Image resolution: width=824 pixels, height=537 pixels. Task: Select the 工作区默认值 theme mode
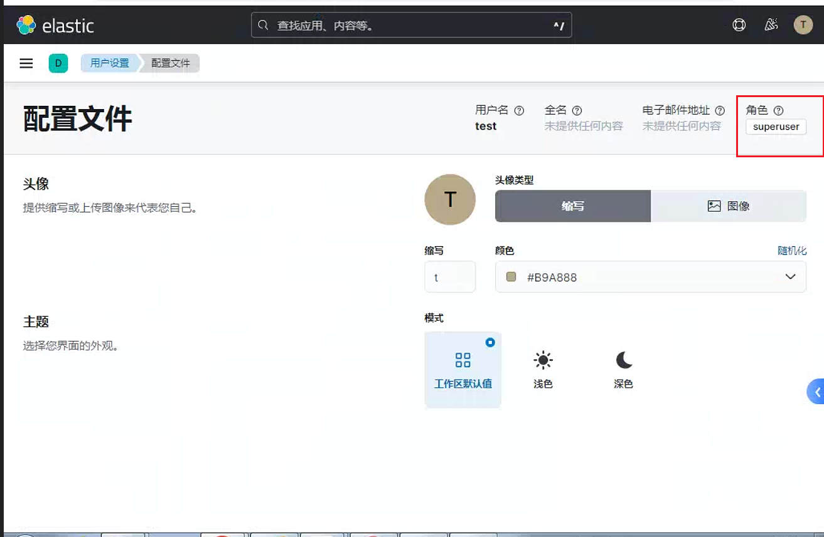[463, 370]
